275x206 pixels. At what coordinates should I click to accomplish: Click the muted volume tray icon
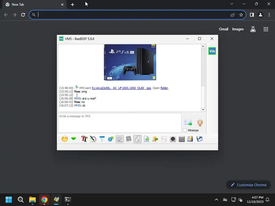coord(240,200)
